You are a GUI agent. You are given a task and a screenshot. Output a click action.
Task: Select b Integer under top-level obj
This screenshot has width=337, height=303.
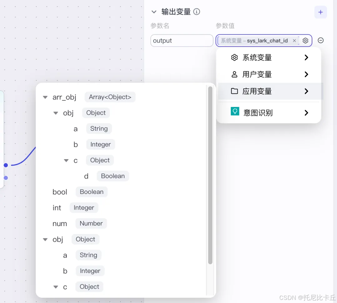(x=83, y=271)
